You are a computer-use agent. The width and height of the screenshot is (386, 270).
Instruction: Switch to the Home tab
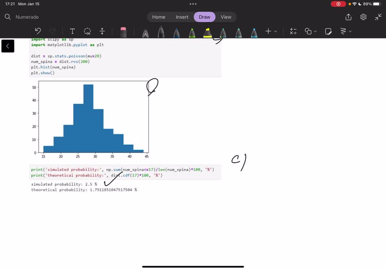[159, 17]
